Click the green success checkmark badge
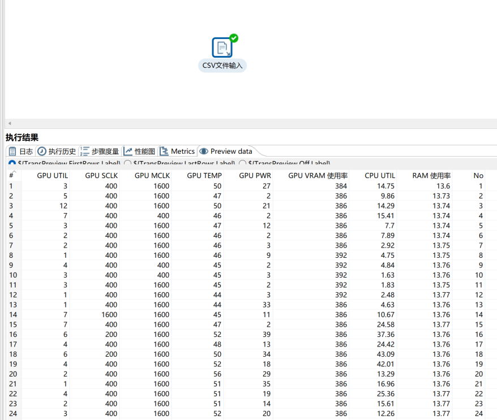497x420 pixels. 234,38
